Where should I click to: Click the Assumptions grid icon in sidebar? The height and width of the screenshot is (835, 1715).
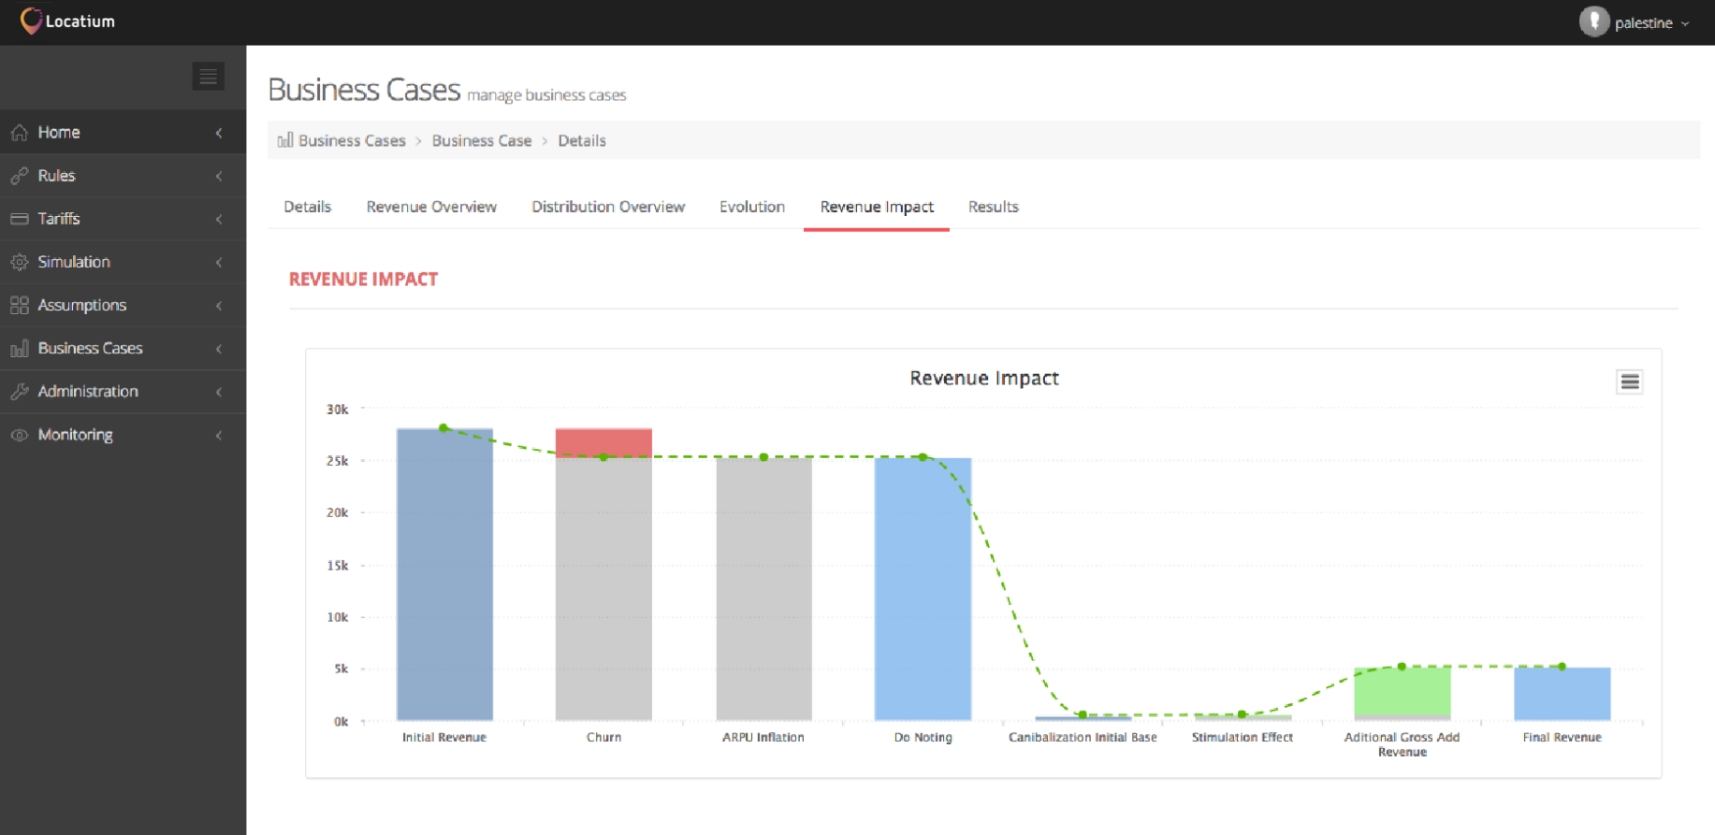click(x=19, y=305)
